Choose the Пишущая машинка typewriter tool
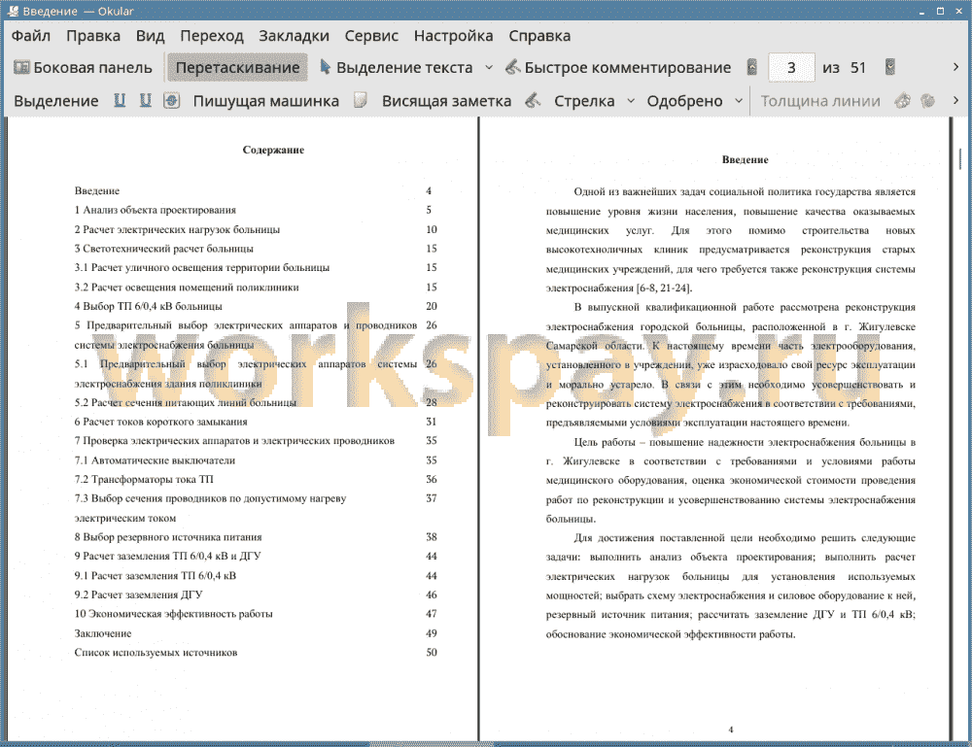The height and width of the screenshot is (747, 972). click(x=266, y=101)
